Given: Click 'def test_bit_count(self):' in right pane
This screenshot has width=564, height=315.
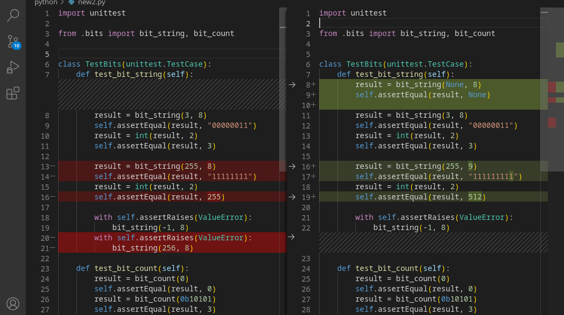Looking at the screenshot, I should pyautogui.click(x=393, y=268).
